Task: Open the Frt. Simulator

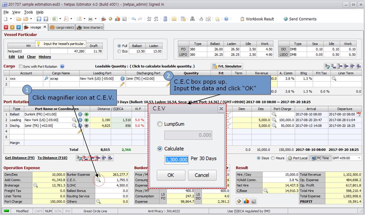Action: coord(227,66)
